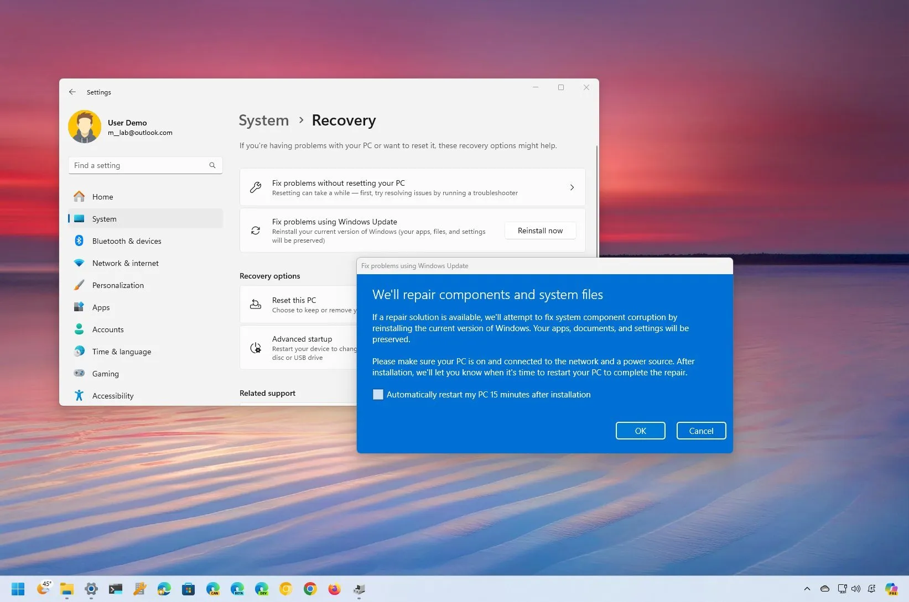This screenshot has height=602, width=909.
Task: Open the Home page in Settings sidebar
Action: pos(146,197)
